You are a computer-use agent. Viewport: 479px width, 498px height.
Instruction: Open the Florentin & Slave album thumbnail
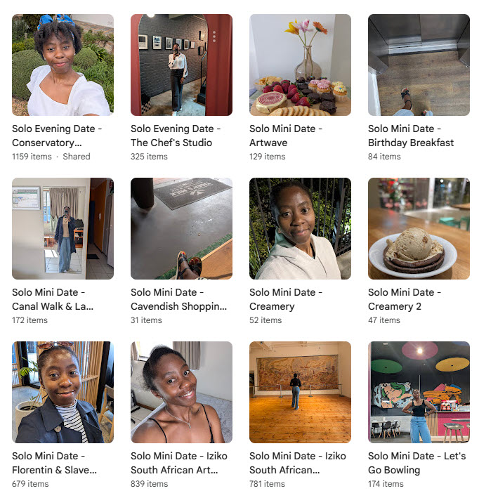pyautogui.click(x=63, y=392)
